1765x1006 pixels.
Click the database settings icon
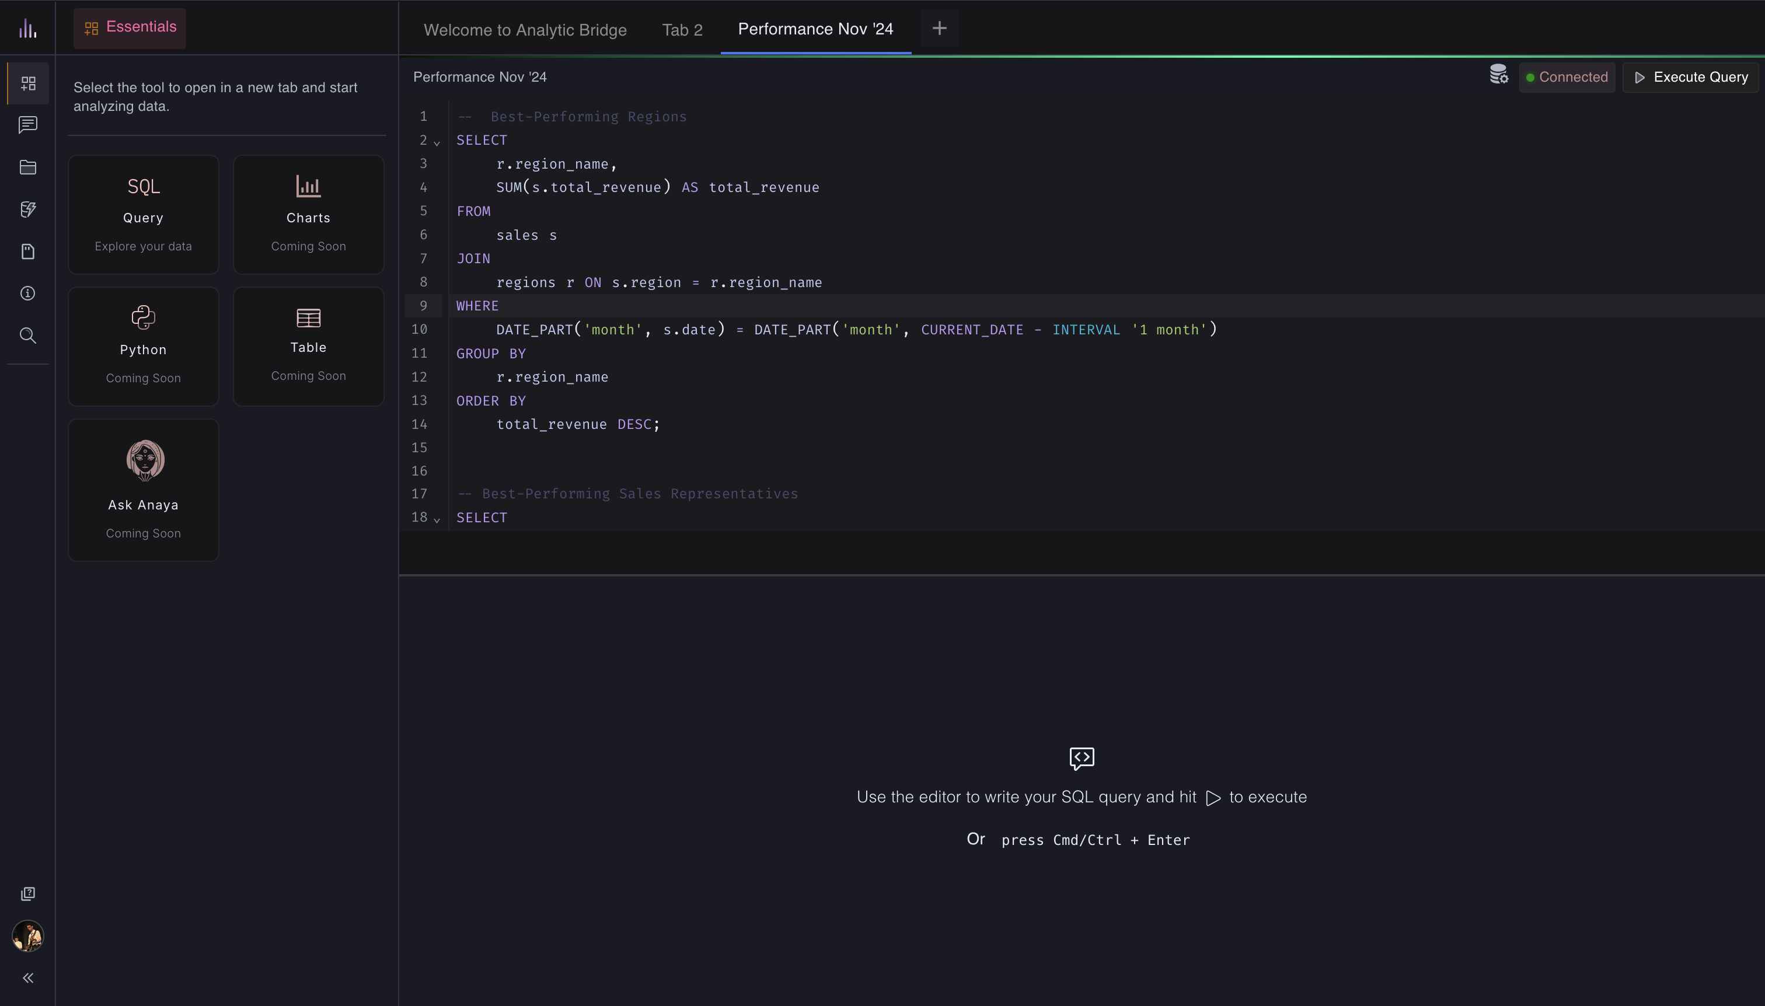point(1498,75)
